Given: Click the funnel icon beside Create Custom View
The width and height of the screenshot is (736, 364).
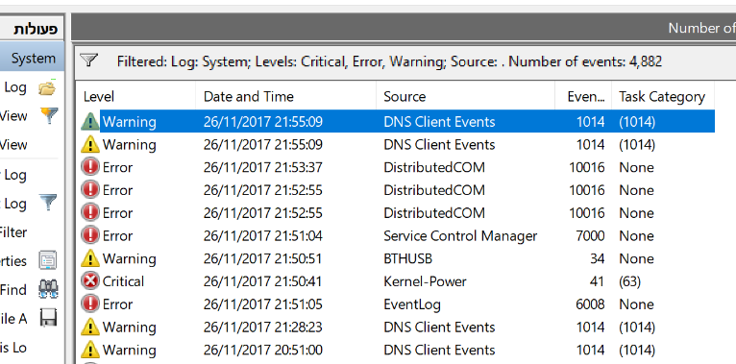Looking at the screenshot, I should tap(48, 115).
